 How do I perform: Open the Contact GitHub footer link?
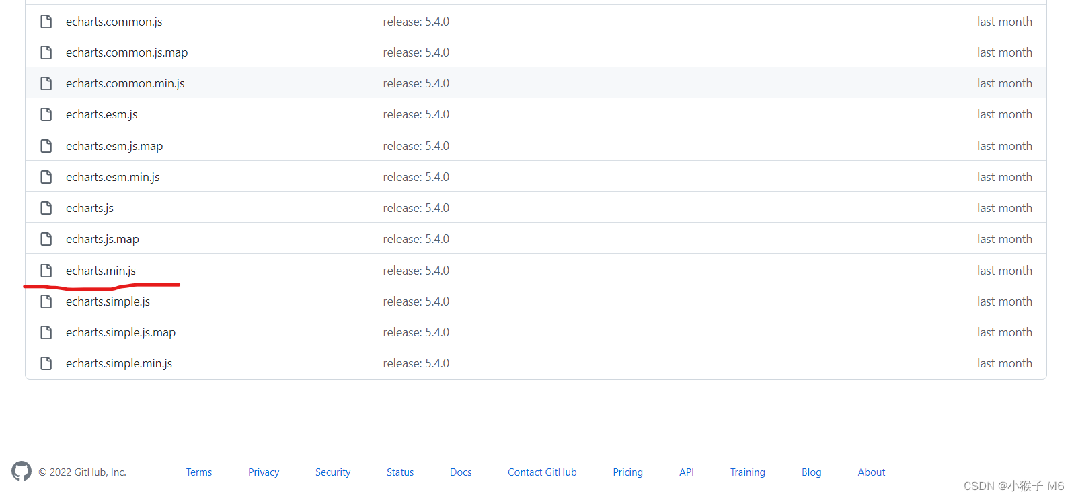coord(542,472)
